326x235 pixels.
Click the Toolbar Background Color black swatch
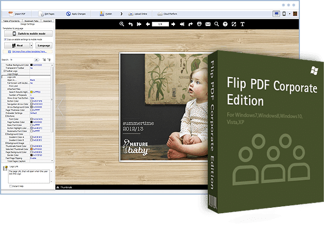coord(31,65)
